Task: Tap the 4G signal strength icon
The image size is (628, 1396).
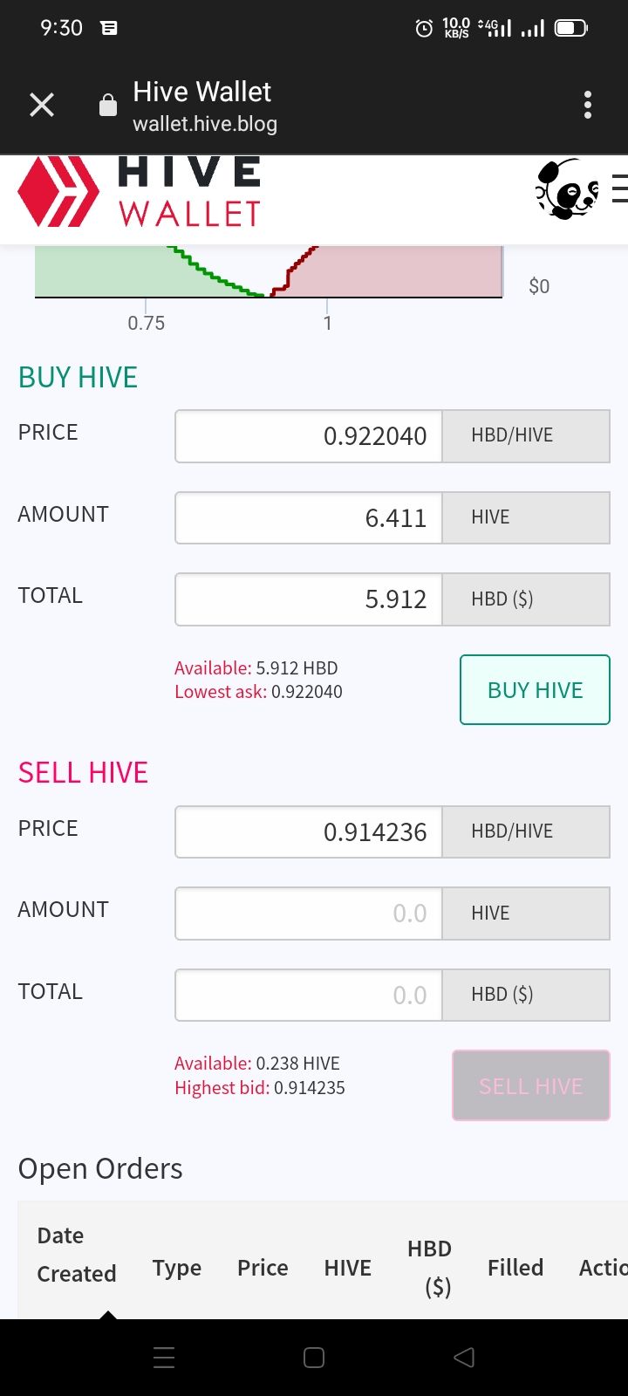Action: click(495, 28)
